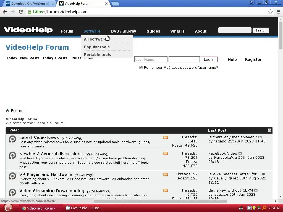Open the What Is nav menu
This screenshot has height=212, width=283.
(x=177, y=31)
